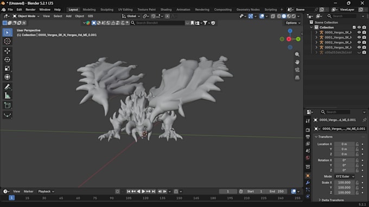Pin the properties editor context
Image resolution: width=369 pixels, height=207 pixels.
point(364,120)
